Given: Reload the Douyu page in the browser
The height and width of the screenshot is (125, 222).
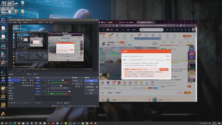Looking at the screenshot, I should 106,26.
